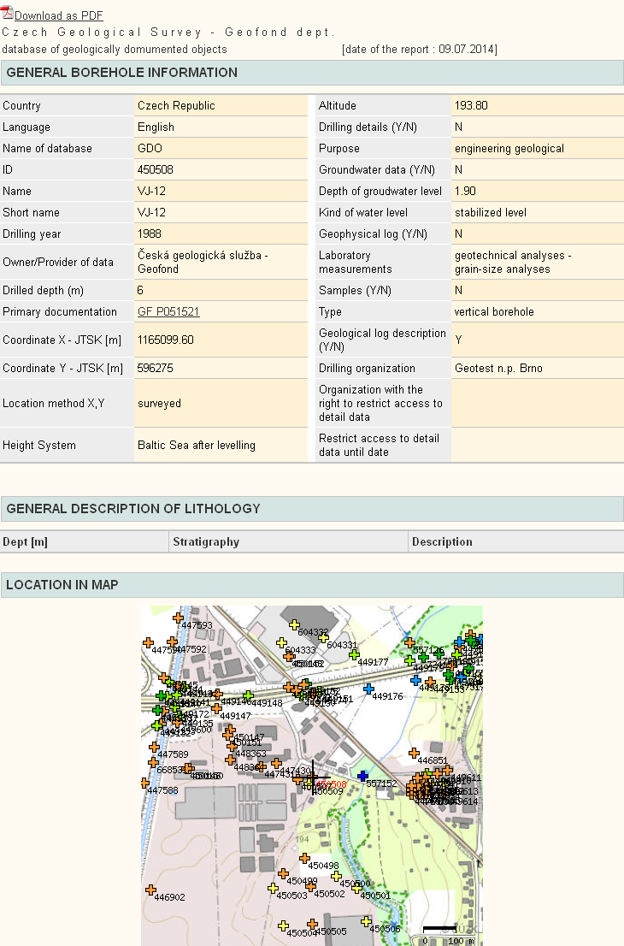
Task: Click the Stratigraphy column header
Action: point(288,541)
